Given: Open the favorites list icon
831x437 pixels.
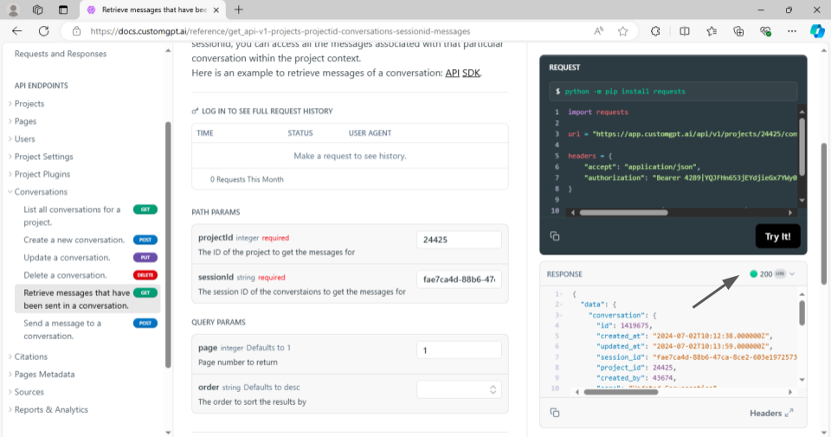Looking at the screenshot, I should 712,31.
